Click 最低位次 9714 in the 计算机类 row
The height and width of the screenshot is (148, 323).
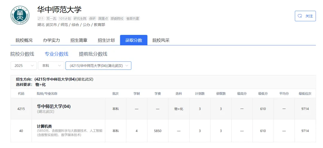305,131
